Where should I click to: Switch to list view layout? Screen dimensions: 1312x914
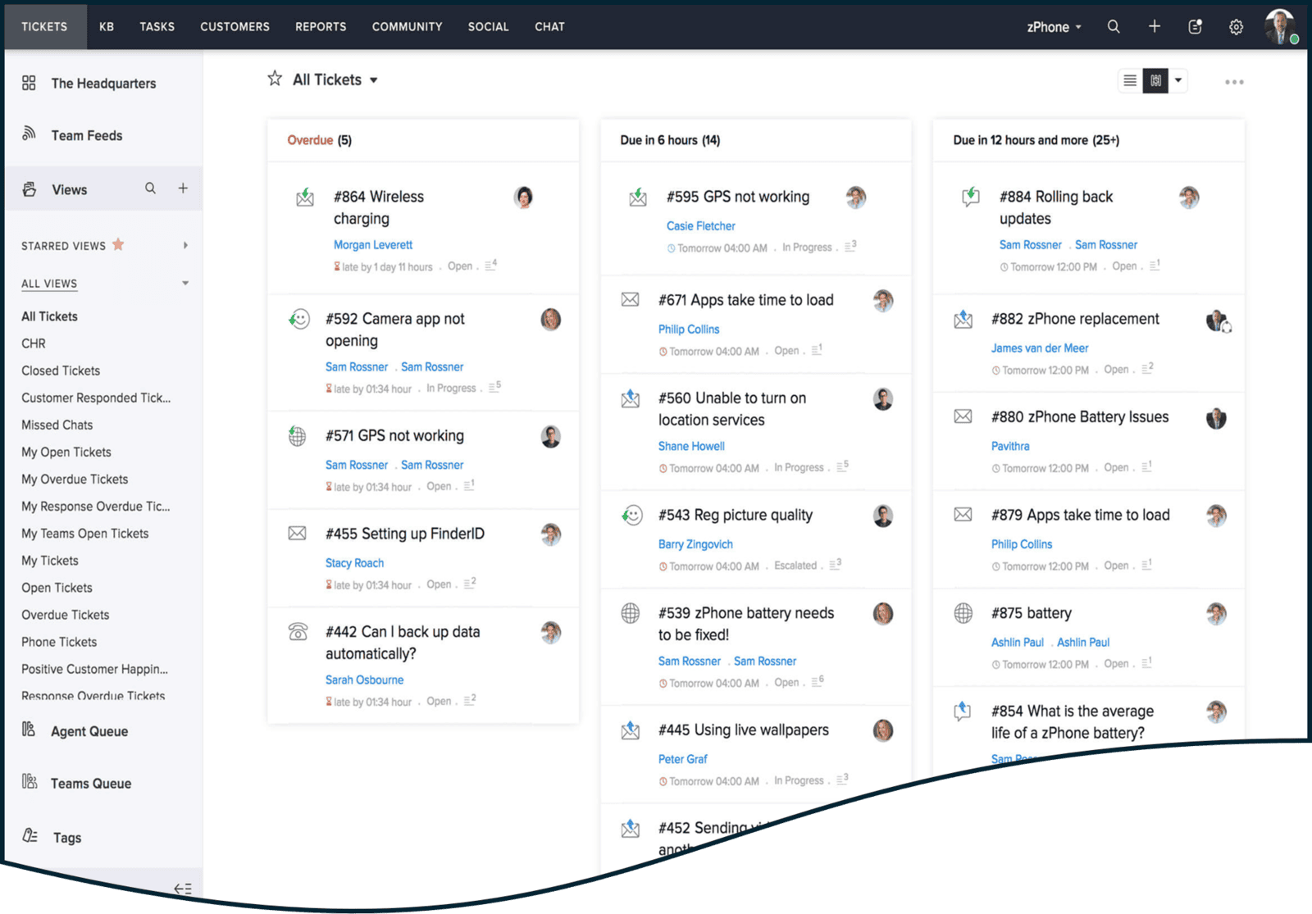pos(1130,80)
